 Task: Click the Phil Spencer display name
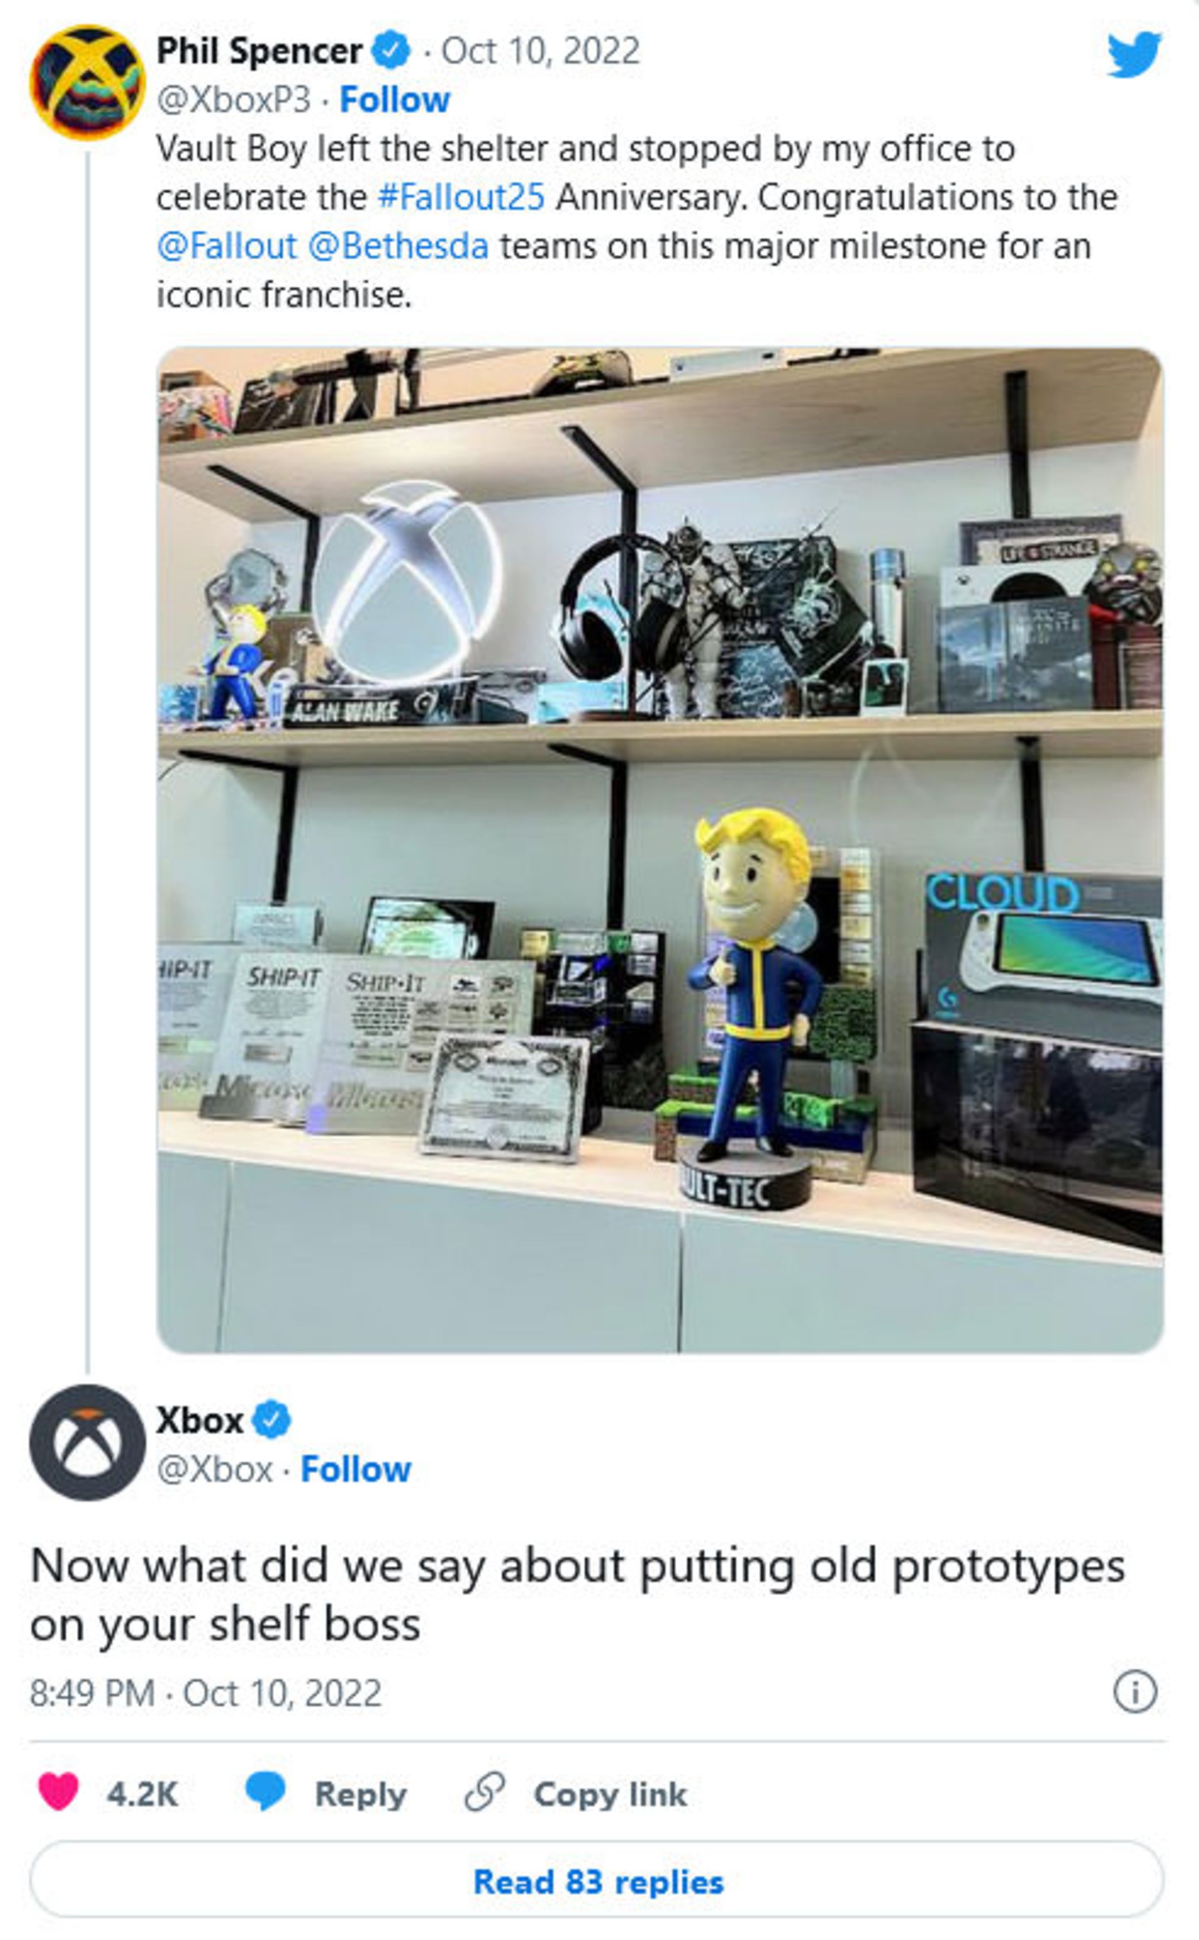tap(259, 51)
